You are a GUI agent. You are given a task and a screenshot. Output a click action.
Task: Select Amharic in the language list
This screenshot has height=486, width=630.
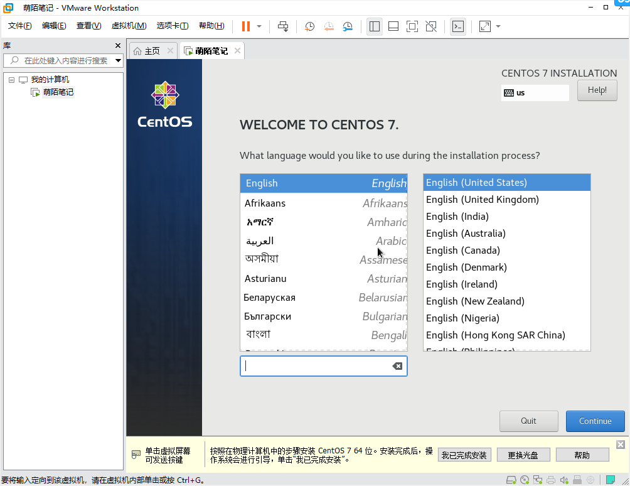point(324,222)
